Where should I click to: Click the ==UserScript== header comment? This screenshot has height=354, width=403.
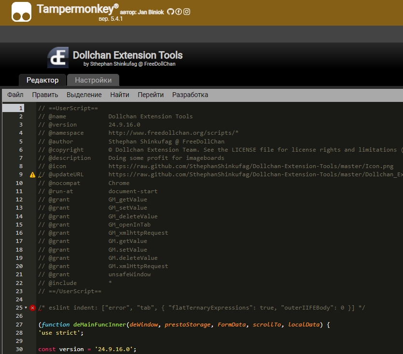pos(68,108)
